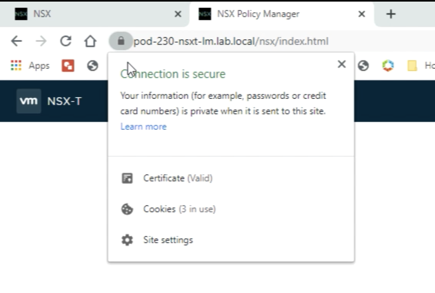Click the Learn more link
This screenshot has height=293, width=435.
tap(143, 127)
